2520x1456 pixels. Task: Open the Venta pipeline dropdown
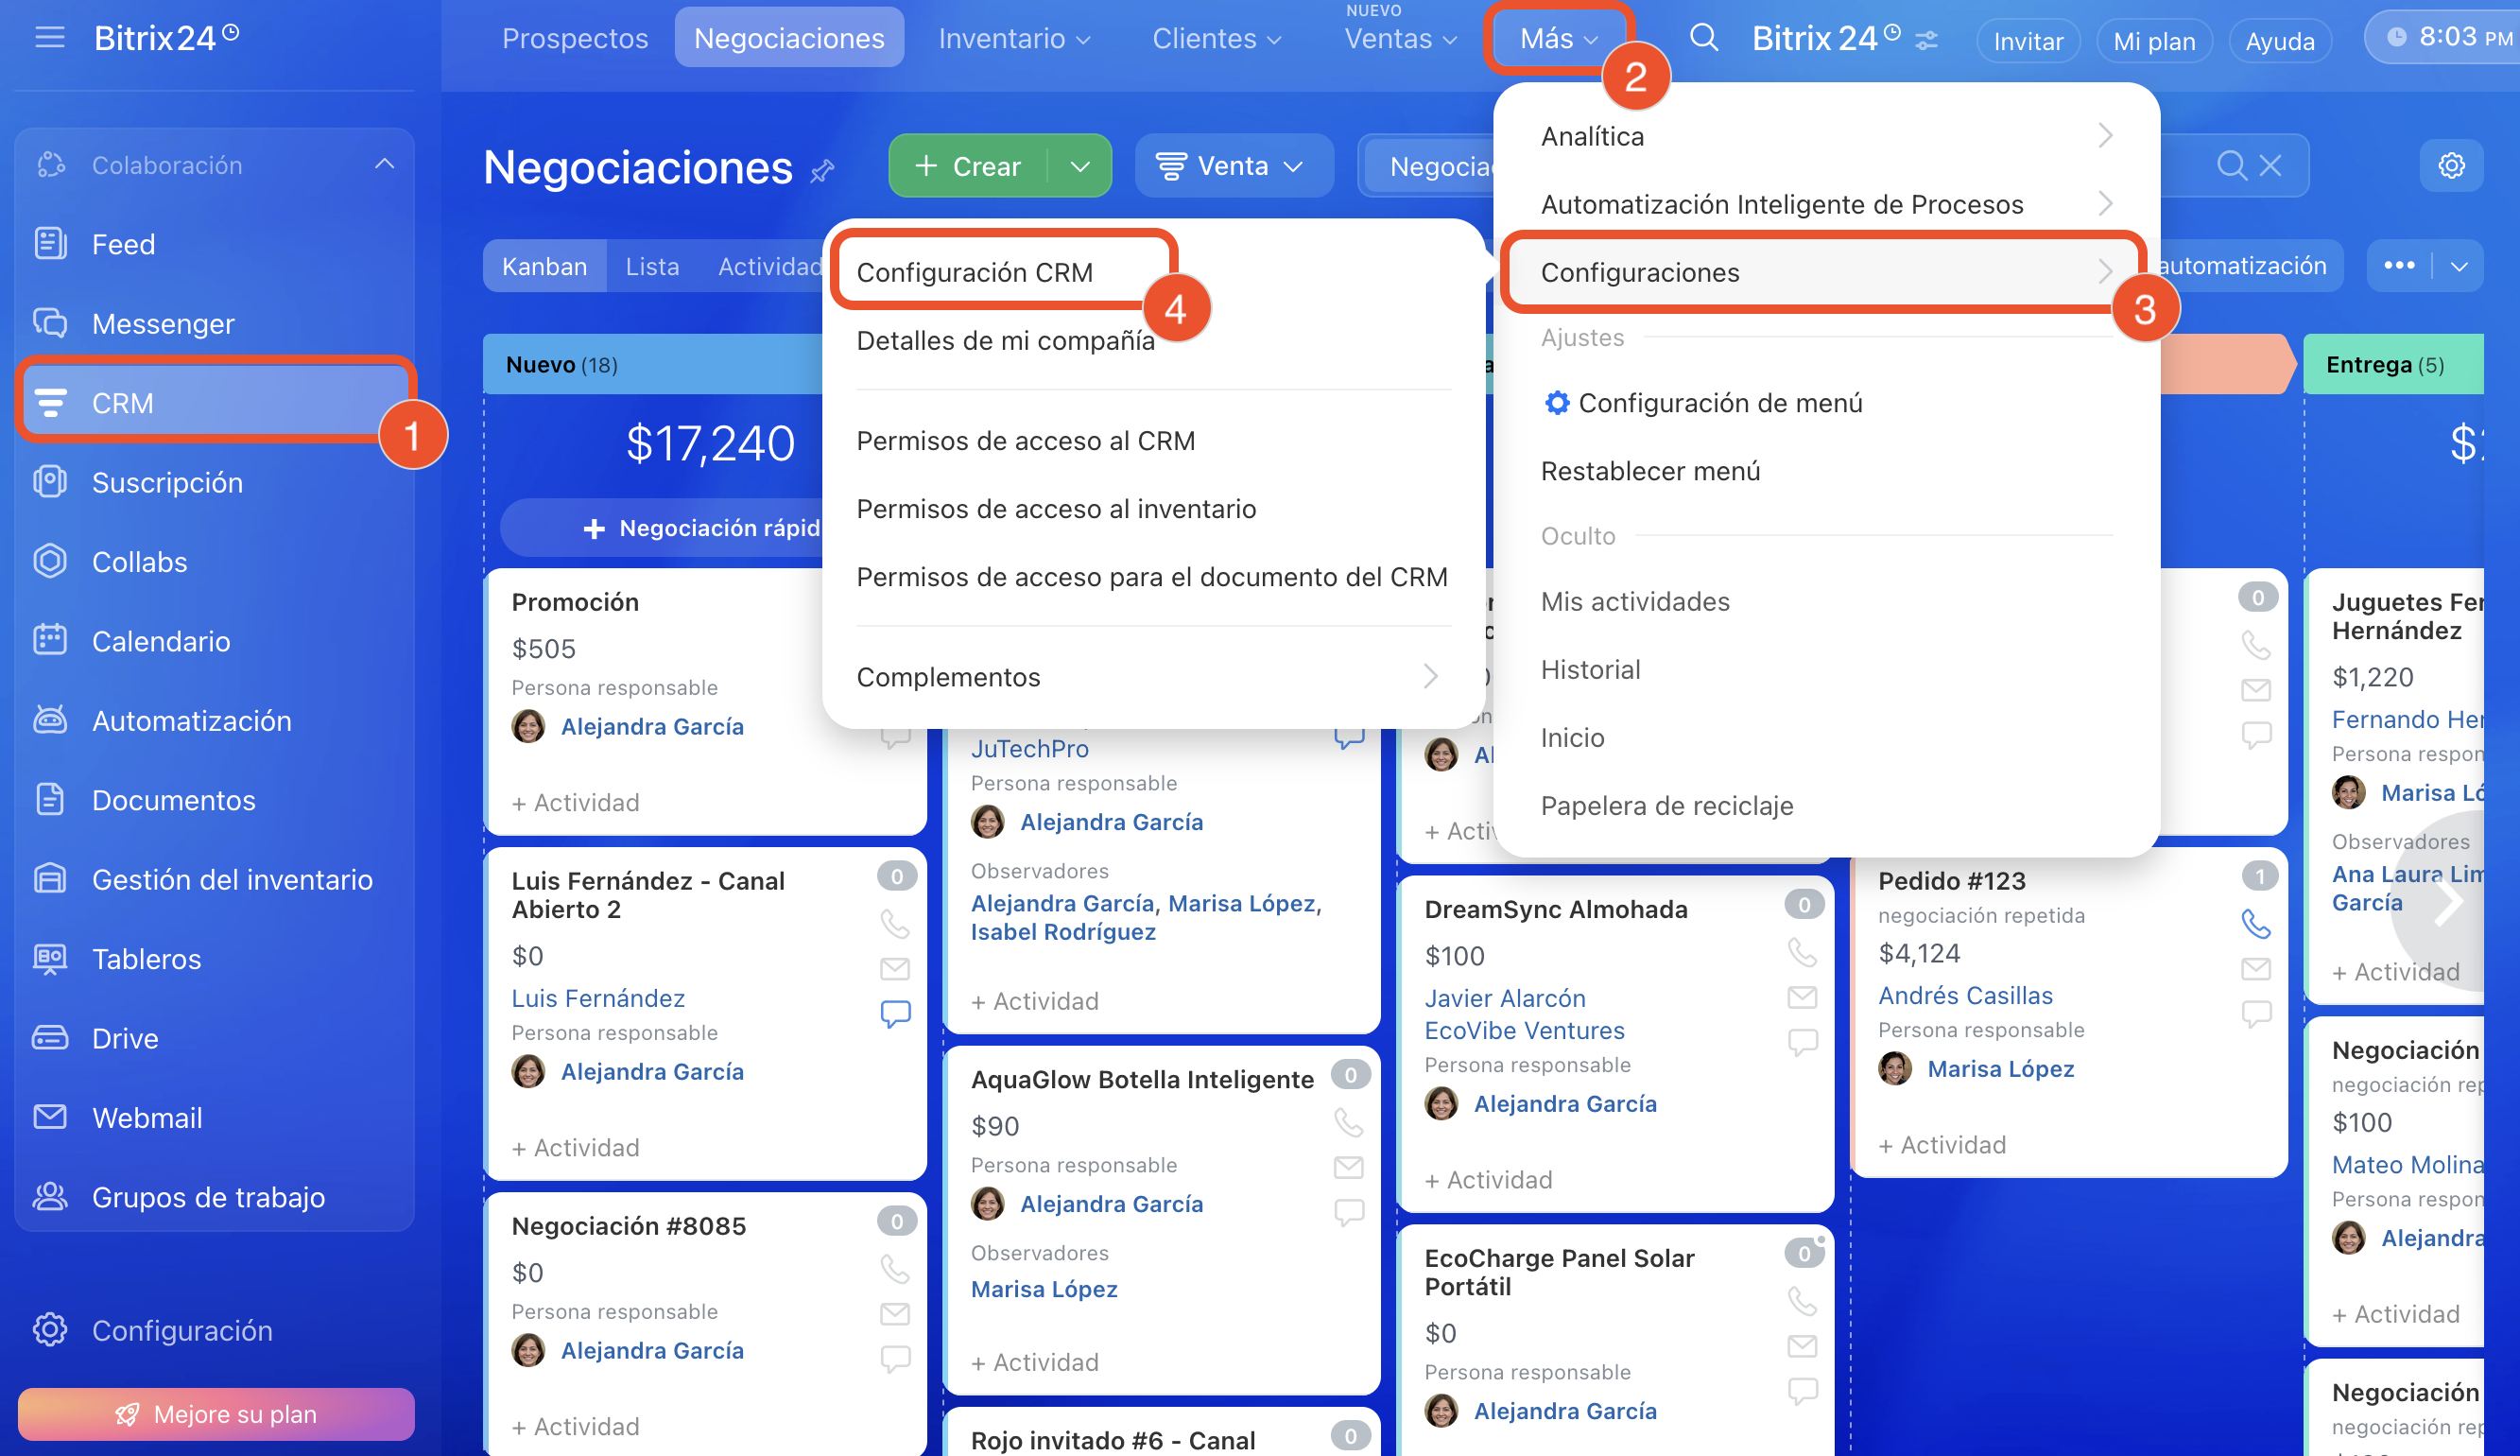click(x=1233, y=166)
